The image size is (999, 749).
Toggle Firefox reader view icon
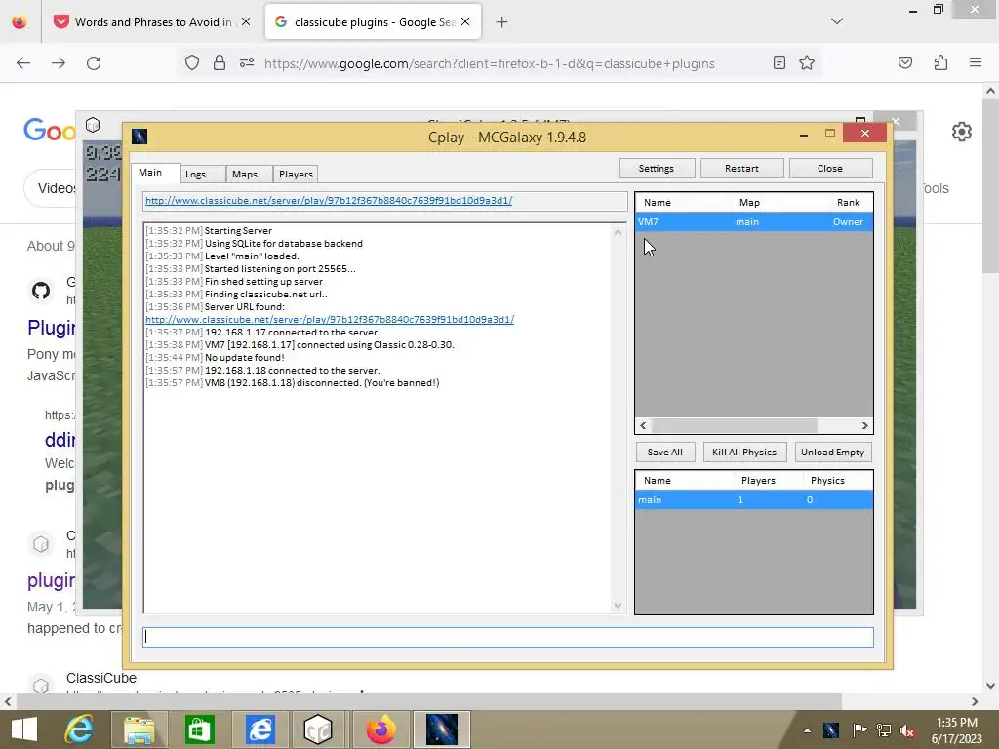coord(779,62)
